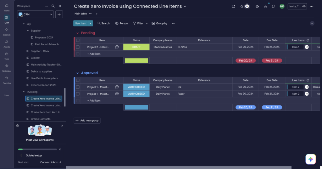
Task: Open Favorites star in the left rail
Action: [x=7, y=80]
